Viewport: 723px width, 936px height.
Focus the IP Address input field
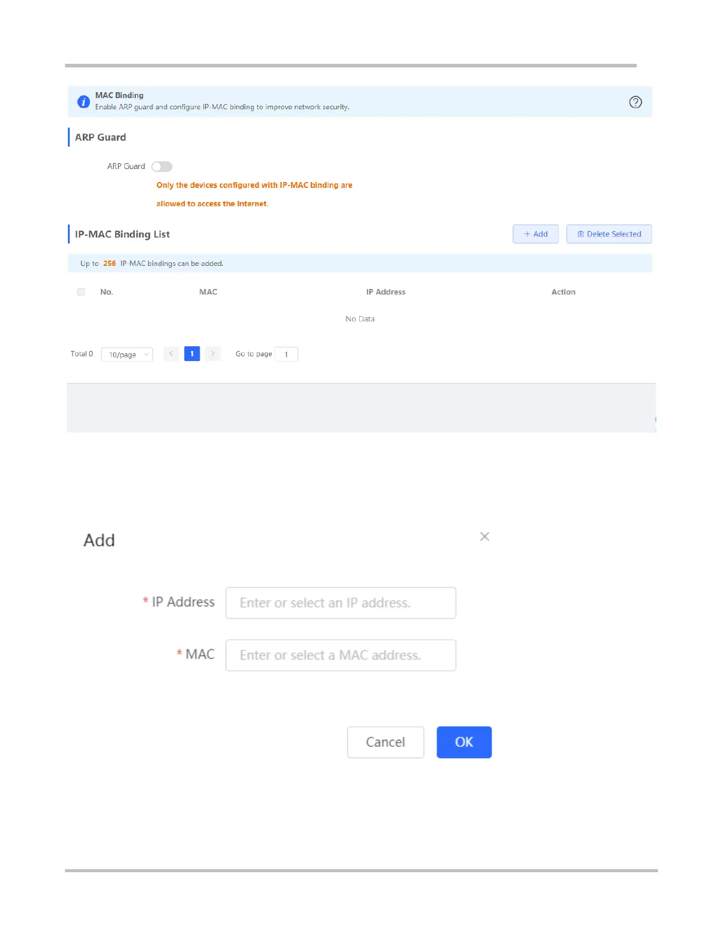[341, 603]
